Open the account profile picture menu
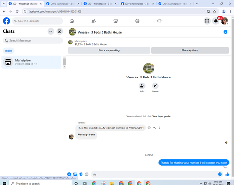234x185 pixels. [225, 21]
